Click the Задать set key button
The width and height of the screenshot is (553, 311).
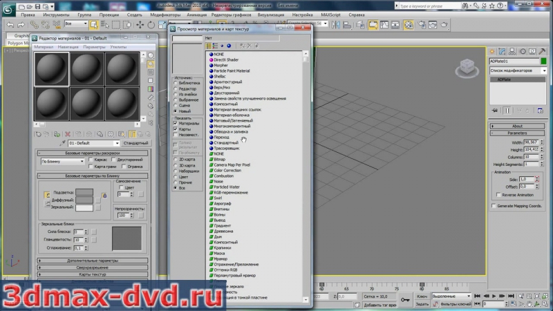[422, 304]
